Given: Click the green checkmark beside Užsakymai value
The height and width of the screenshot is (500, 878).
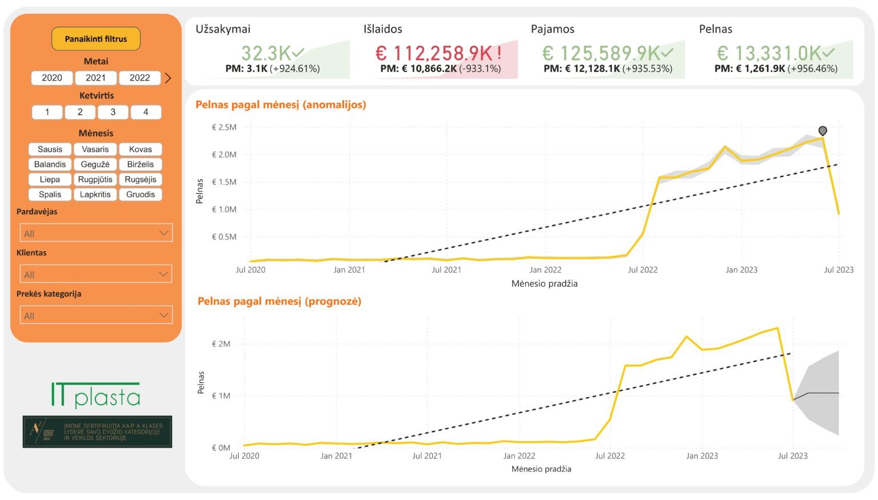Looking at the screenshot, I should tap(298, 53).
